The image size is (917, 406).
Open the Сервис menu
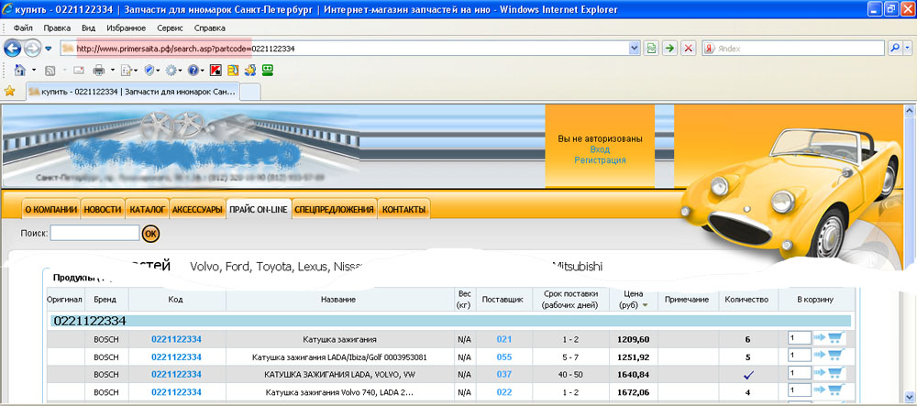pos(171,28)
